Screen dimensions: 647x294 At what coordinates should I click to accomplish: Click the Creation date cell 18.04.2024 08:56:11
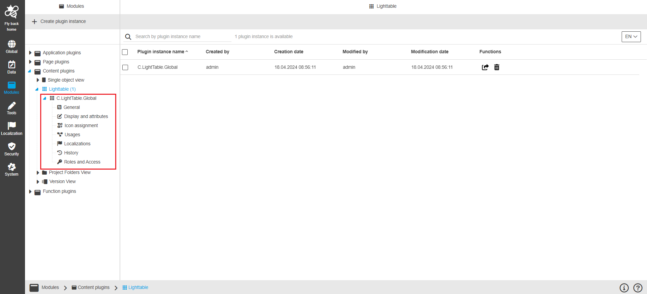point(295,67)
